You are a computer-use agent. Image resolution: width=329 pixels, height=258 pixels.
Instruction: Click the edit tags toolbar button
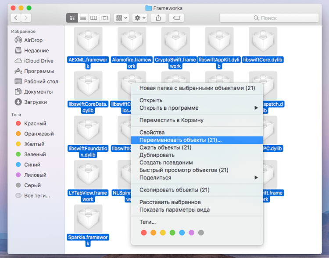coord(176,18)
